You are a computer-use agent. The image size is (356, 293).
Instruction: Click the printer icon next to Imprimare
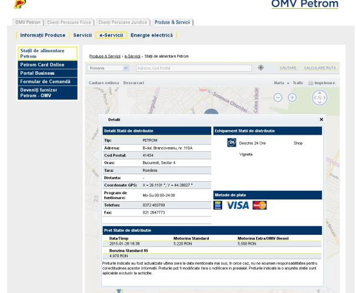click(x=311, y=83)
